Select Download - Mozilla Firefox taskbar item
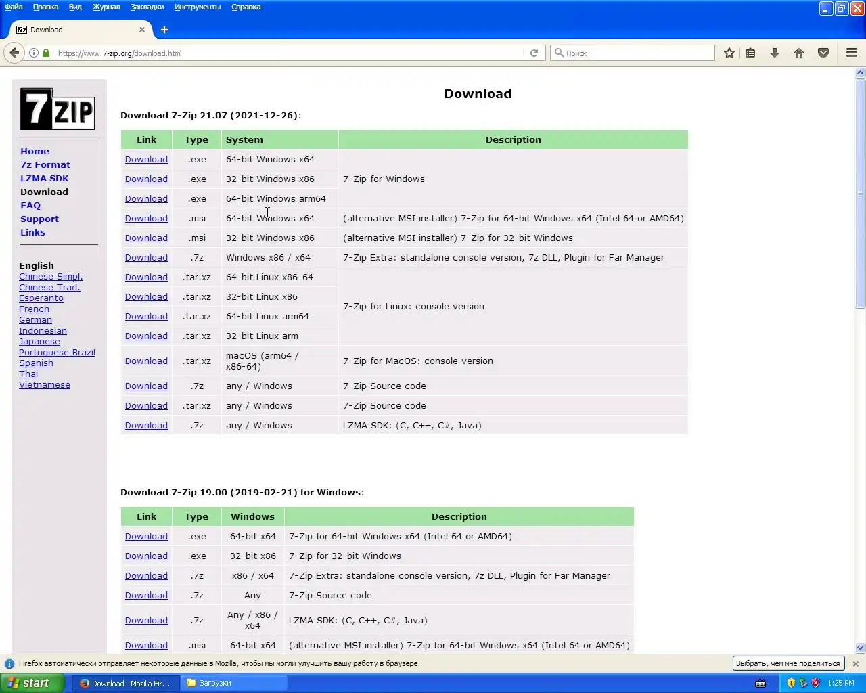The height and width of the screenshot is (693, 866). coord(126,683)
